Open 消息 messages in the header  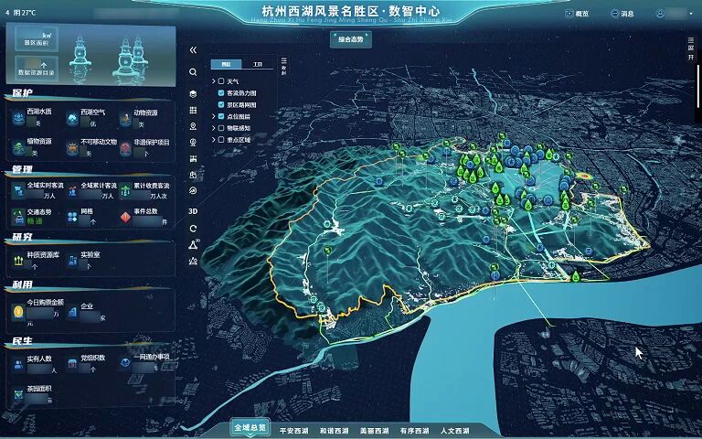(x=622, y=15)
